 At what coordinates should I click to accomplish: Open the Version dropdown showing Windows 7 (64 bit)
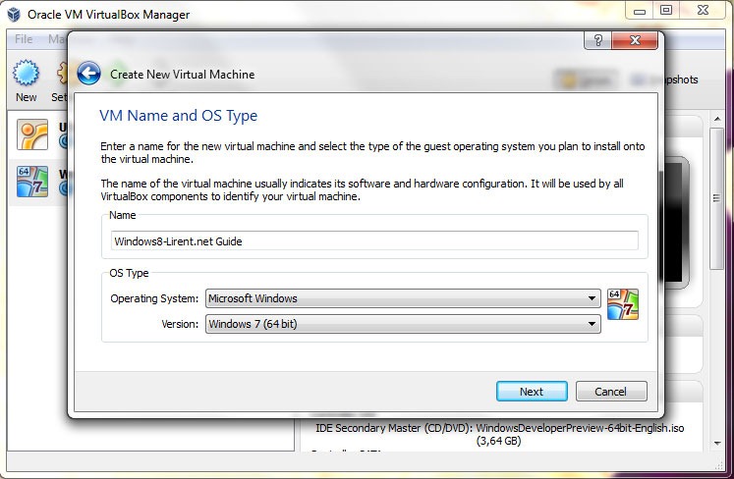pyautogui.click(x=403, y=324)
